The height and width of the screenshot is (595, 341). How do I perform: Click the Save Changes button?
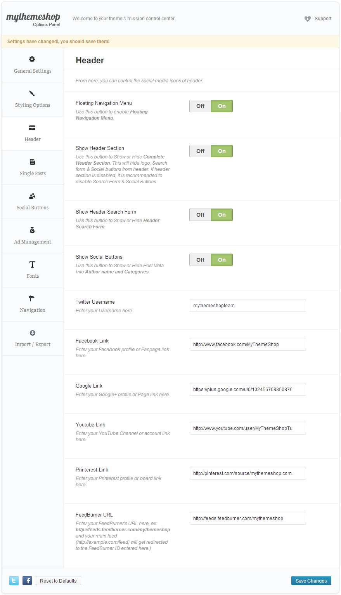(x=311, y=581)
